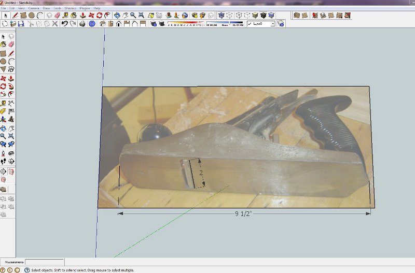Open Shadow Settings dialog icon
Screen dimensions: 415x273
pyautogui.click(x=153, y=24)
